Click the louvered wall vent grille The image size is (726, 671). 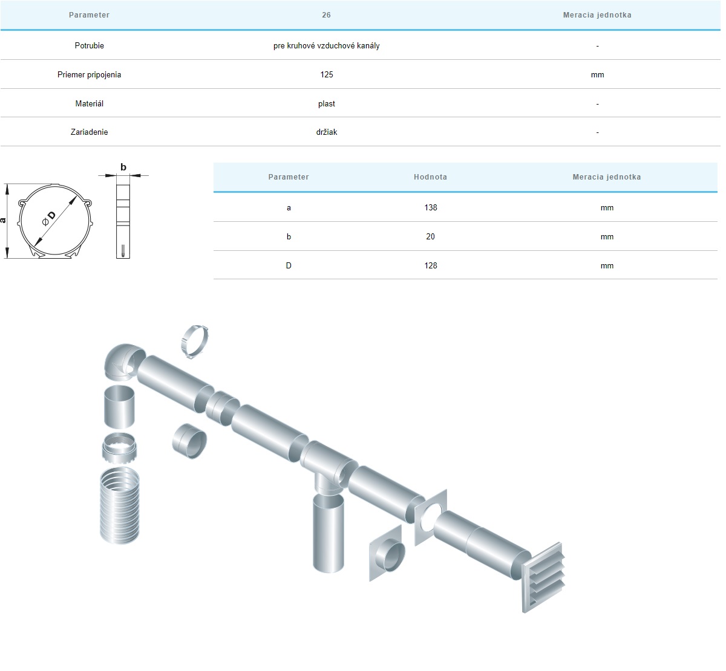click(543, 577)
